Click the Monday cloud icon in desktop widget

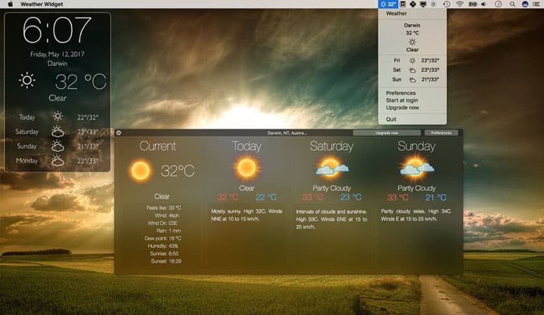coord(58,161)
